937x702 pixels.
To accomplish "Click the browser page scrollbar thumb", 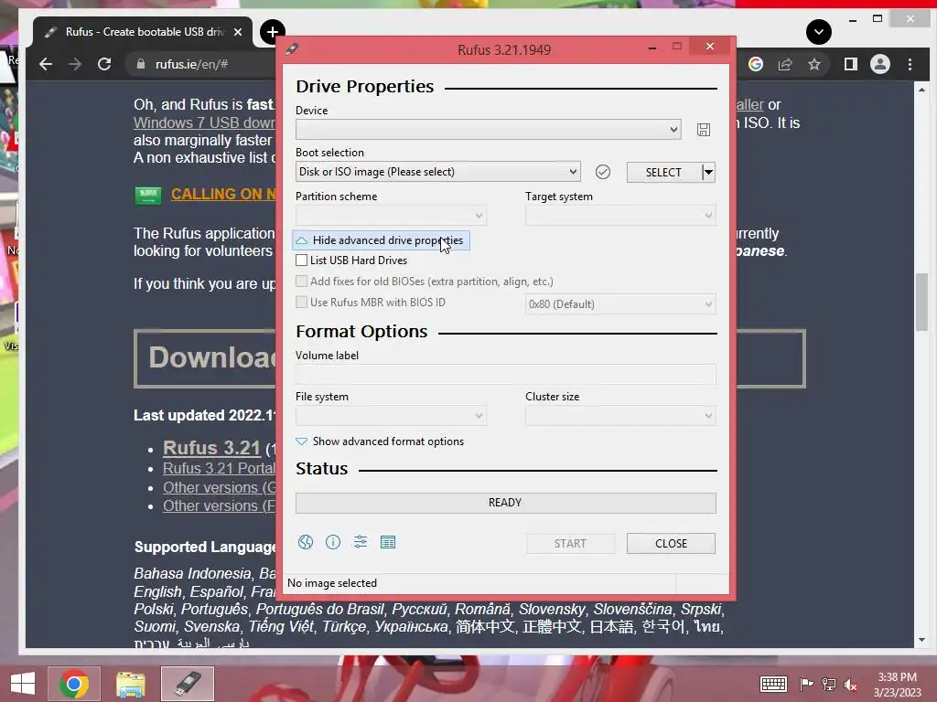I will [x=921, y=302].
